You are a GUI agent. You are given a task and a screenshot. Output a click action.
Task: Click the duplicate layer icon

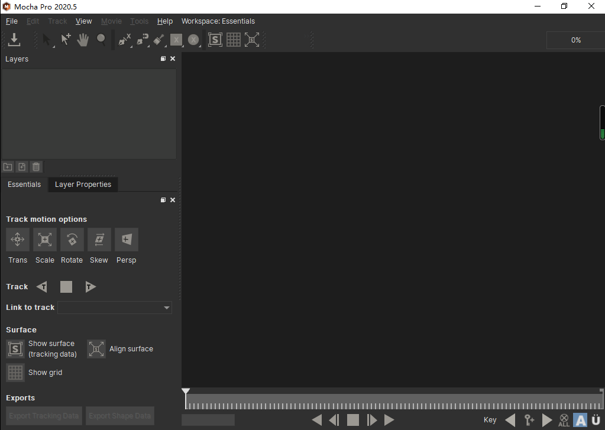point(22,167)
